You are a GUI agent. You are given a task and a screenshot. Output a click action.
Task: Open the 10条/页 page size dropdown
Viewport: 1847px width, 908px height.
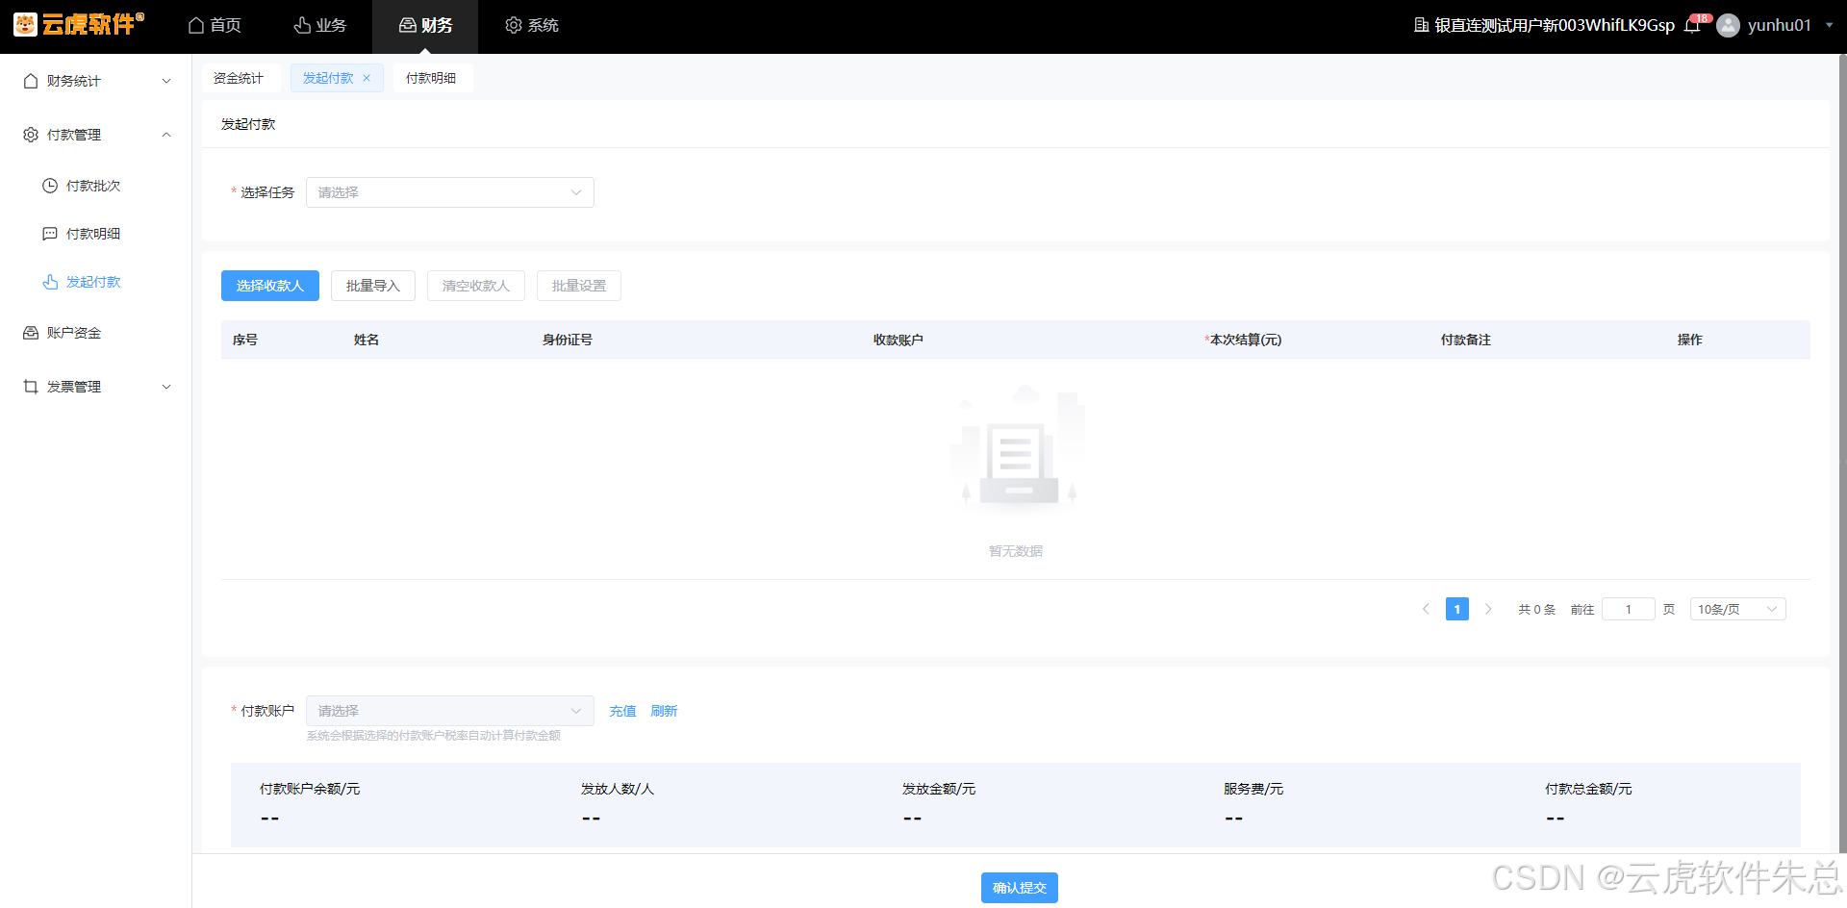pyautogui.click(x=1736, y=609)
